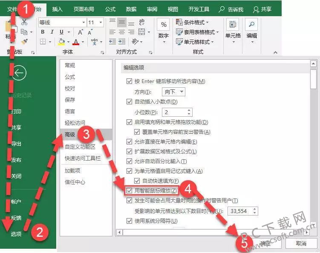Click the options vertical scrollbar up arrow
This screenshot has height=253, width=320.
(313, 64)
